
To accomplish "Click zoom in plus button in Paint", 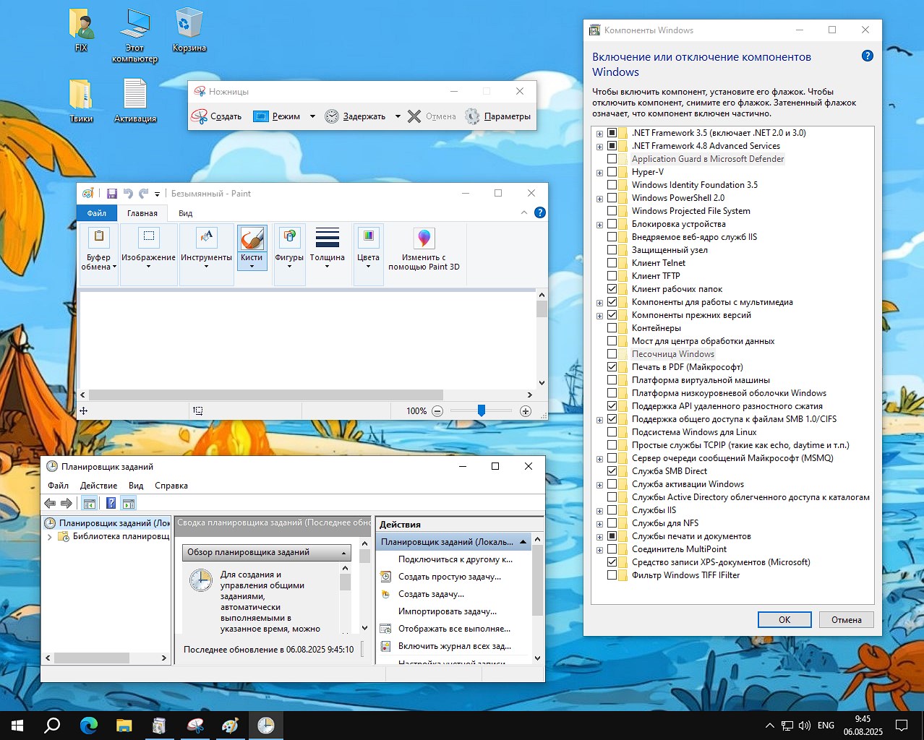I will (526, 411).
